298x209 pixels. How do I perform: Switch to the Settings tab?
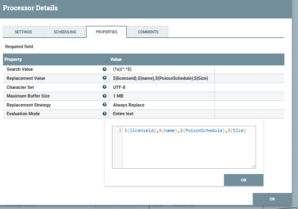(23, 32)
